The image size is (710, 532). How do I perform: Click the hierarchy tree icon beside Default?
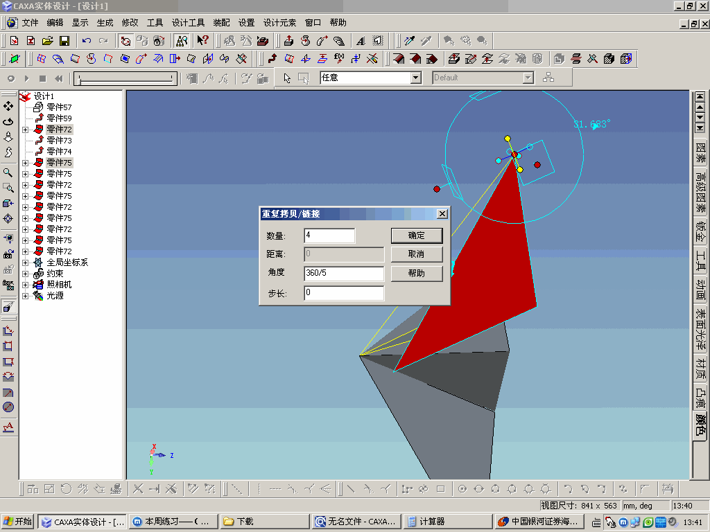548,78
